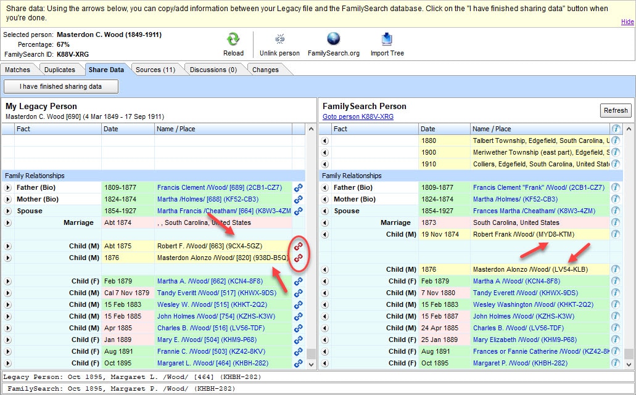Click the right-arrow copy button on Legacy Abt 1874 Marriage row
The height and width of the screenshot is (395, 636).
click(7, 223)
